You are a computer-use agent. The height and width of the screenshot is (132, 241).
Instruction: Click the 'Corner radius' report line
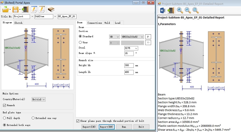point(176,118)
